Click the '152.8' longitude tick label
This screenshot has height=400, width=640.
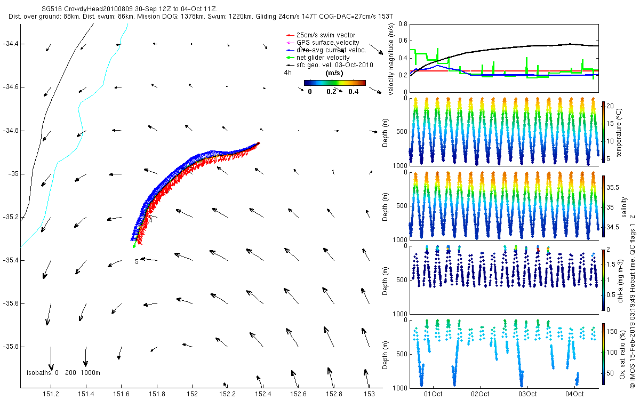click(x=333, y=394)
